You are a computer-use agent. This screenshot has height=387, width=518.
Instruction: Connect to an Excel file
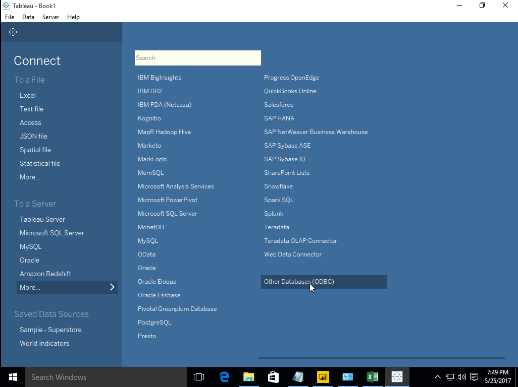(x=27, y=96)
